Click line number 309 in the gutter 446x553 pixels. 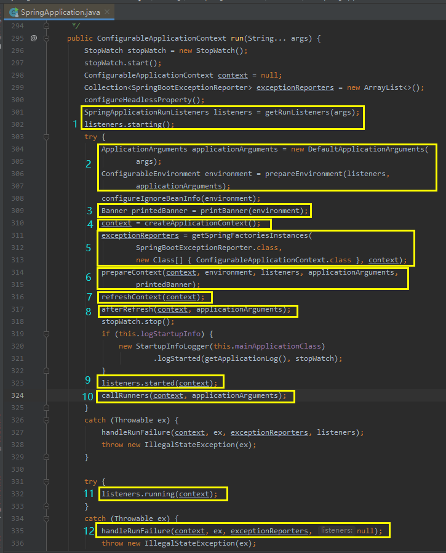pos(17,211)
